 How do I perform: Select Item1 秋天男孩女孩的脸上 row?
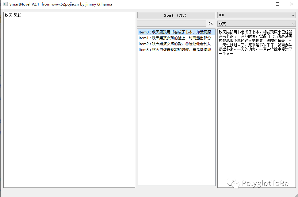click(x=176, y=38)
